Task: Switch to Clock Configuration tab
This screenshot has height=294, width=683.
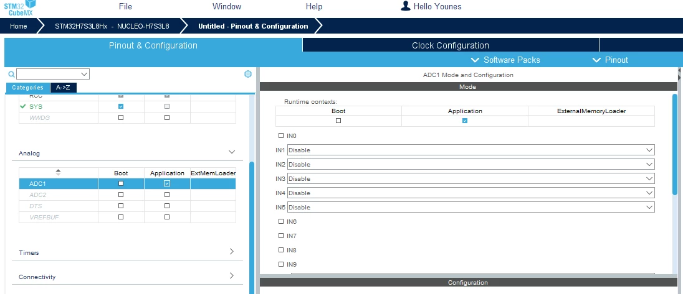Action: (451, 45)
